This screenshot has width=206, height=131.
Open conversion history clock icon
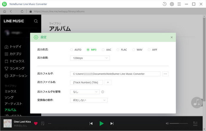(x=165, y=4)
